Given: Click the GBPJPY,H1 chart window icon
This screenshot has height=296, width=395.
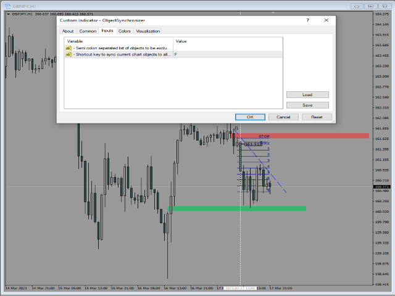Looking at the screenshot, I should [x=8, y=6].
